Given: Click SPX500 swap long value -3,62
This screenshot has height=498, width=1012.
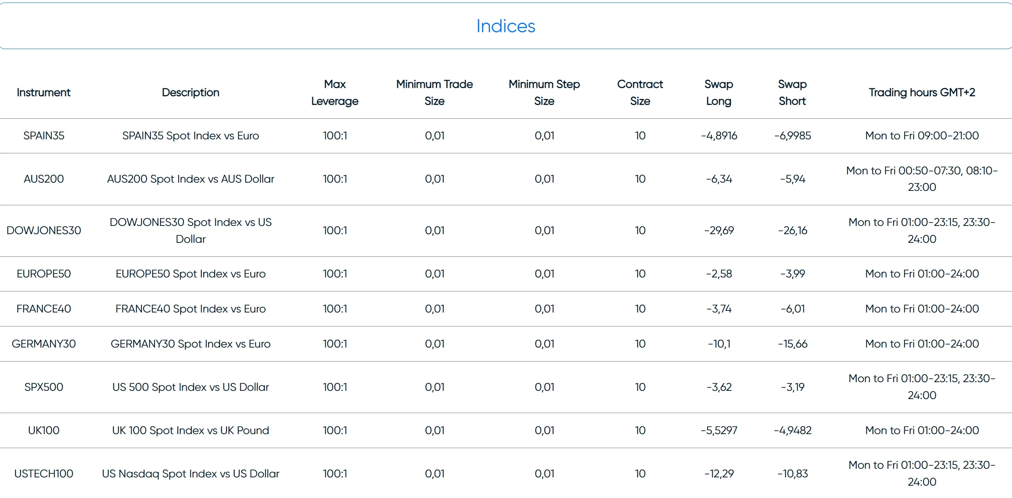Looking at the screenshot, I should click(x=719, y=387).
